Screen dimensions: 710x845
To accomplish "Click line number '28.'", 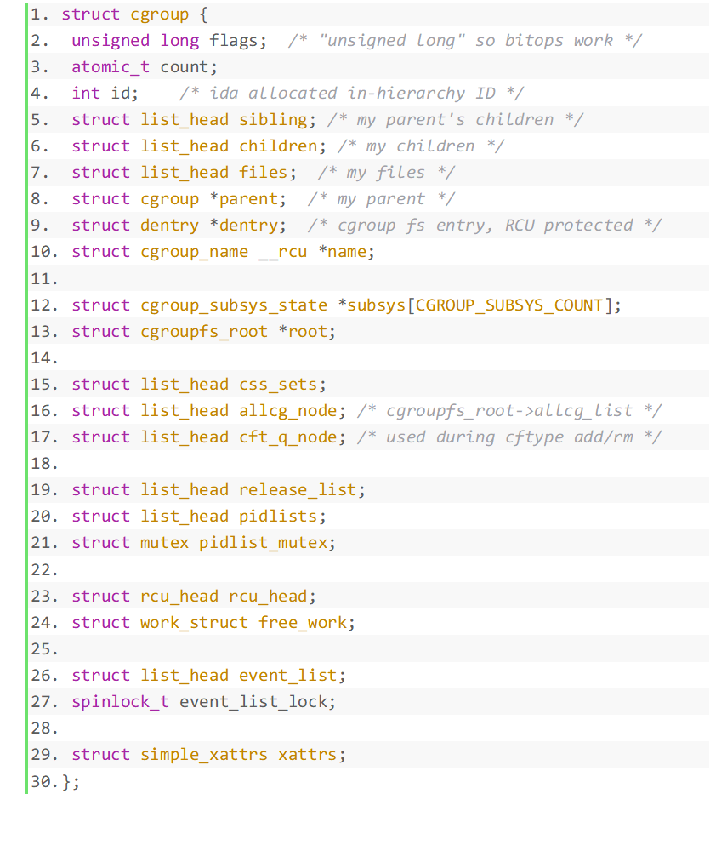I will tap(44, 728).
